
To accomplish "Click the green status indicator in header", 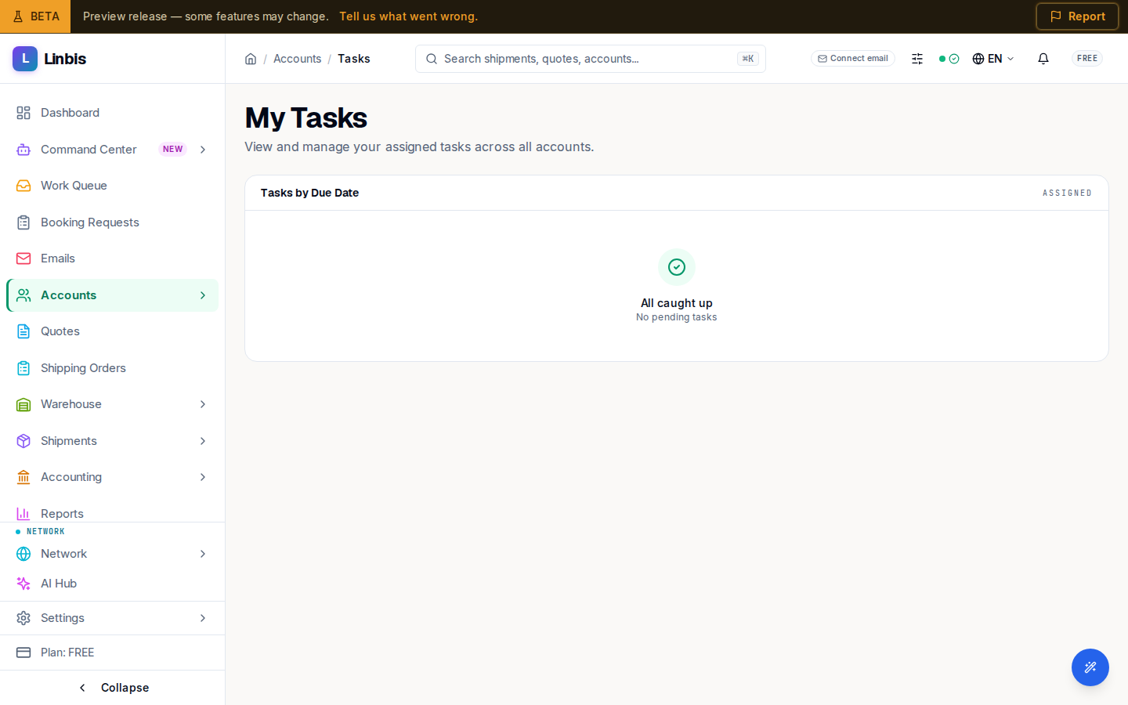I will [949, 59].
